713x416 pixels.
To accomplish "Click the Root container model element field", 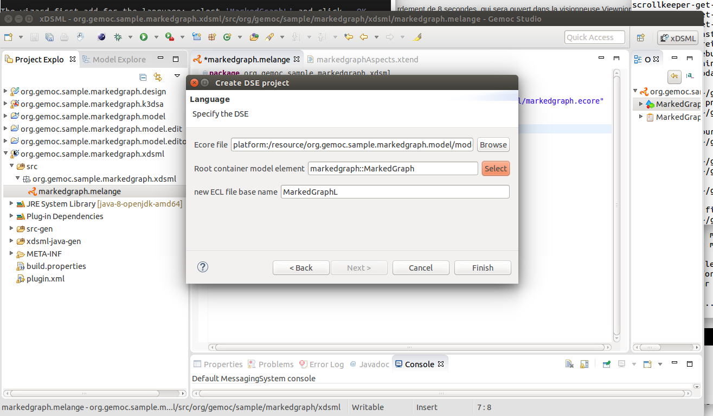I will click(393, 169).
